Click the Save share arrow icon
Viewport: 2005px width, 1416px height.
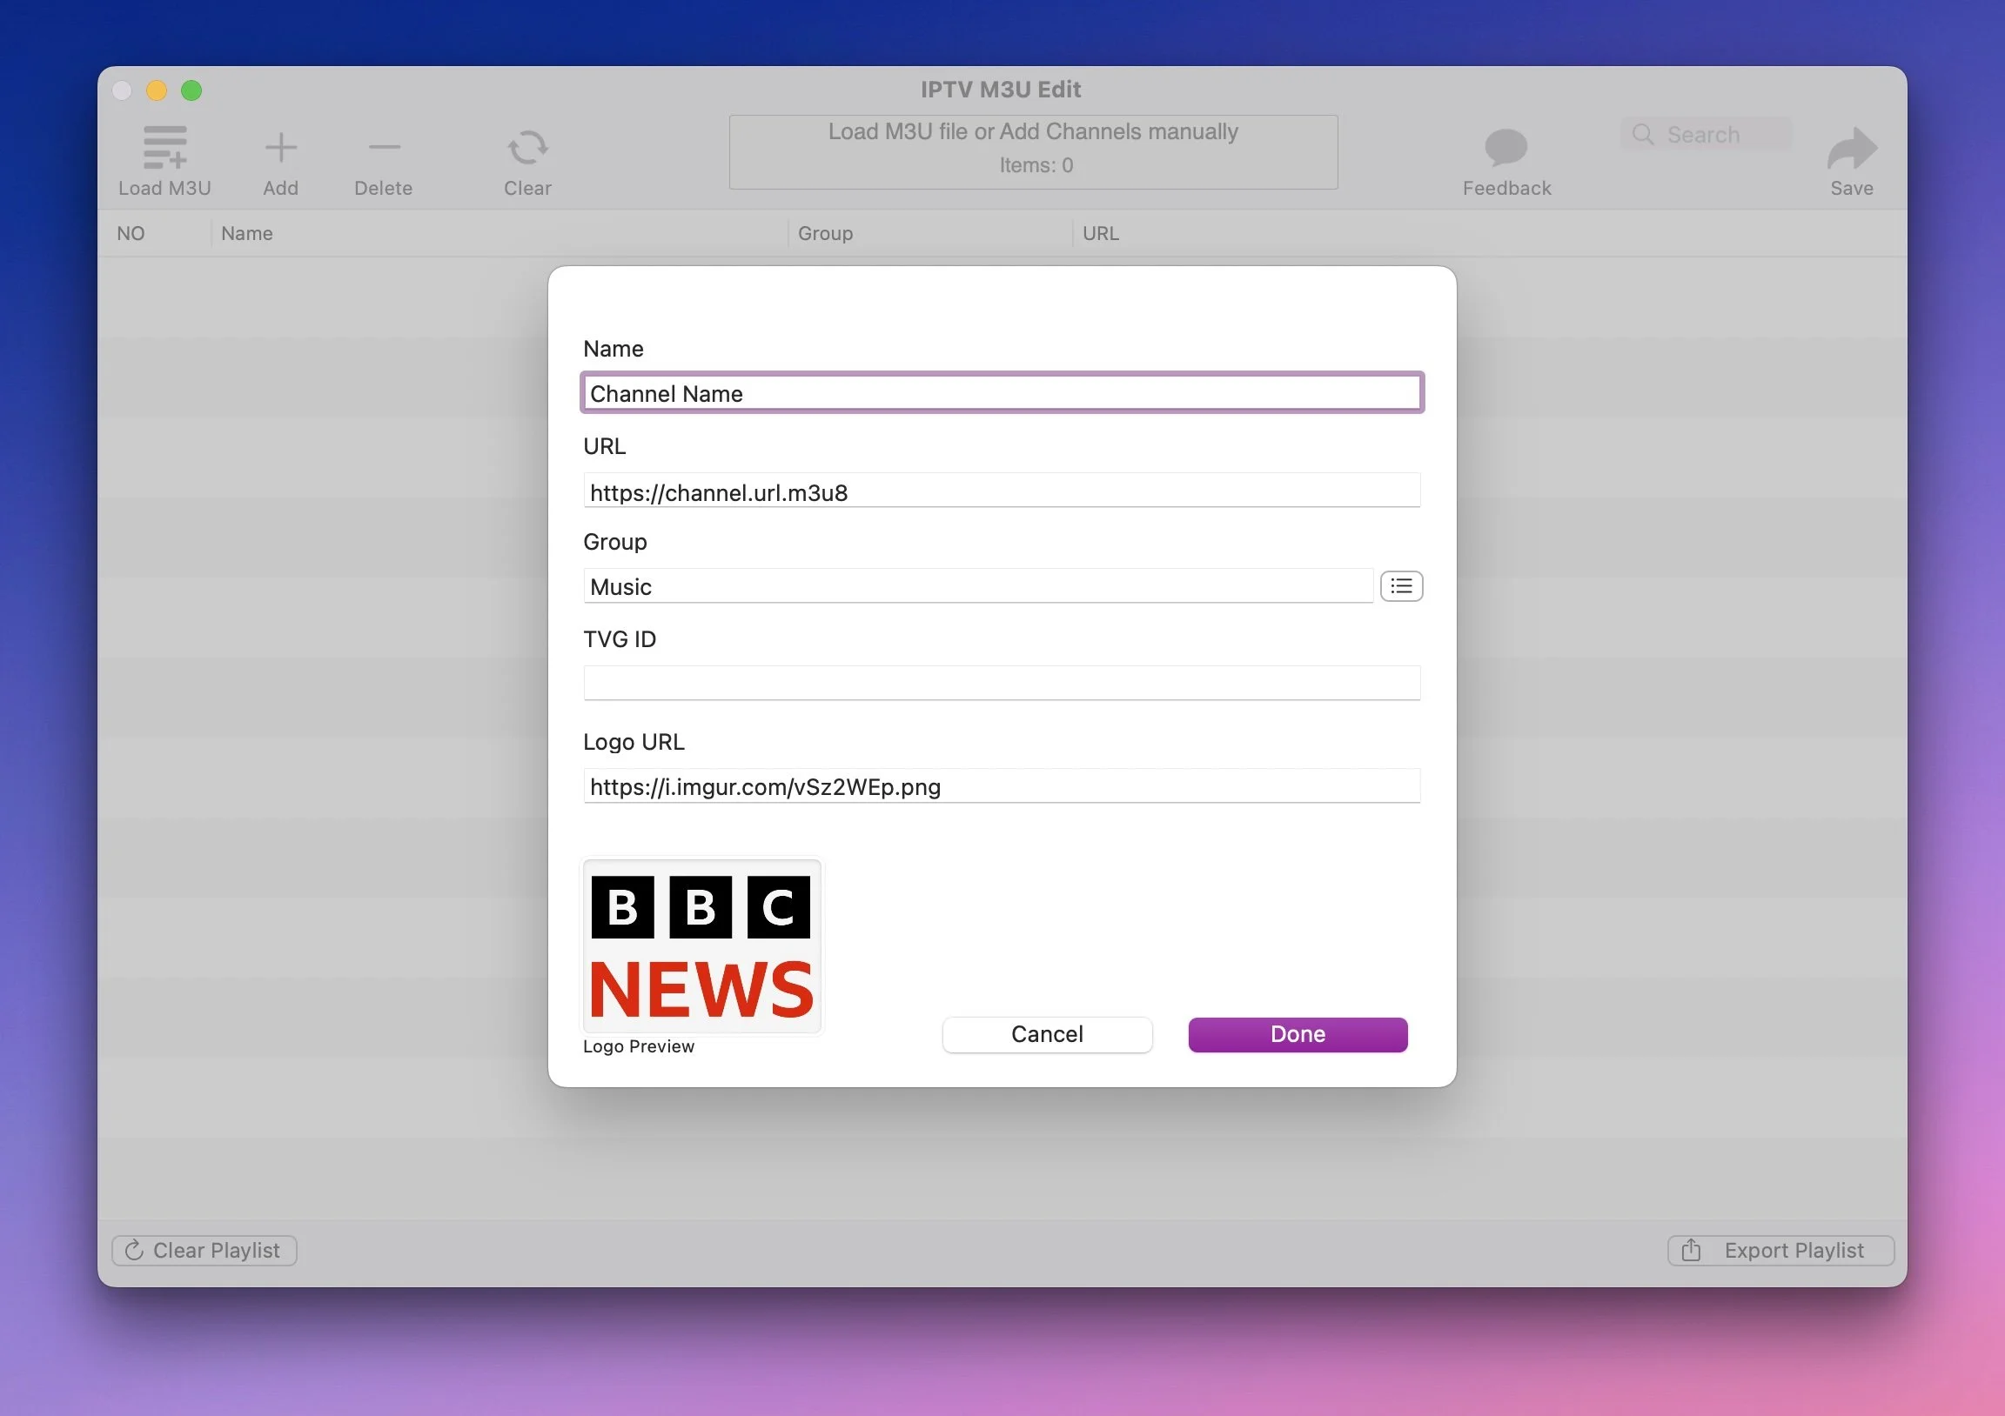coord(1851,148)
